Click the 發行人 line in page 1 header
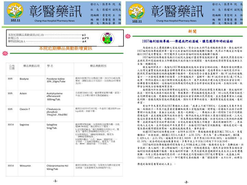Screen dimensions: 247x185 click(106, 4)
